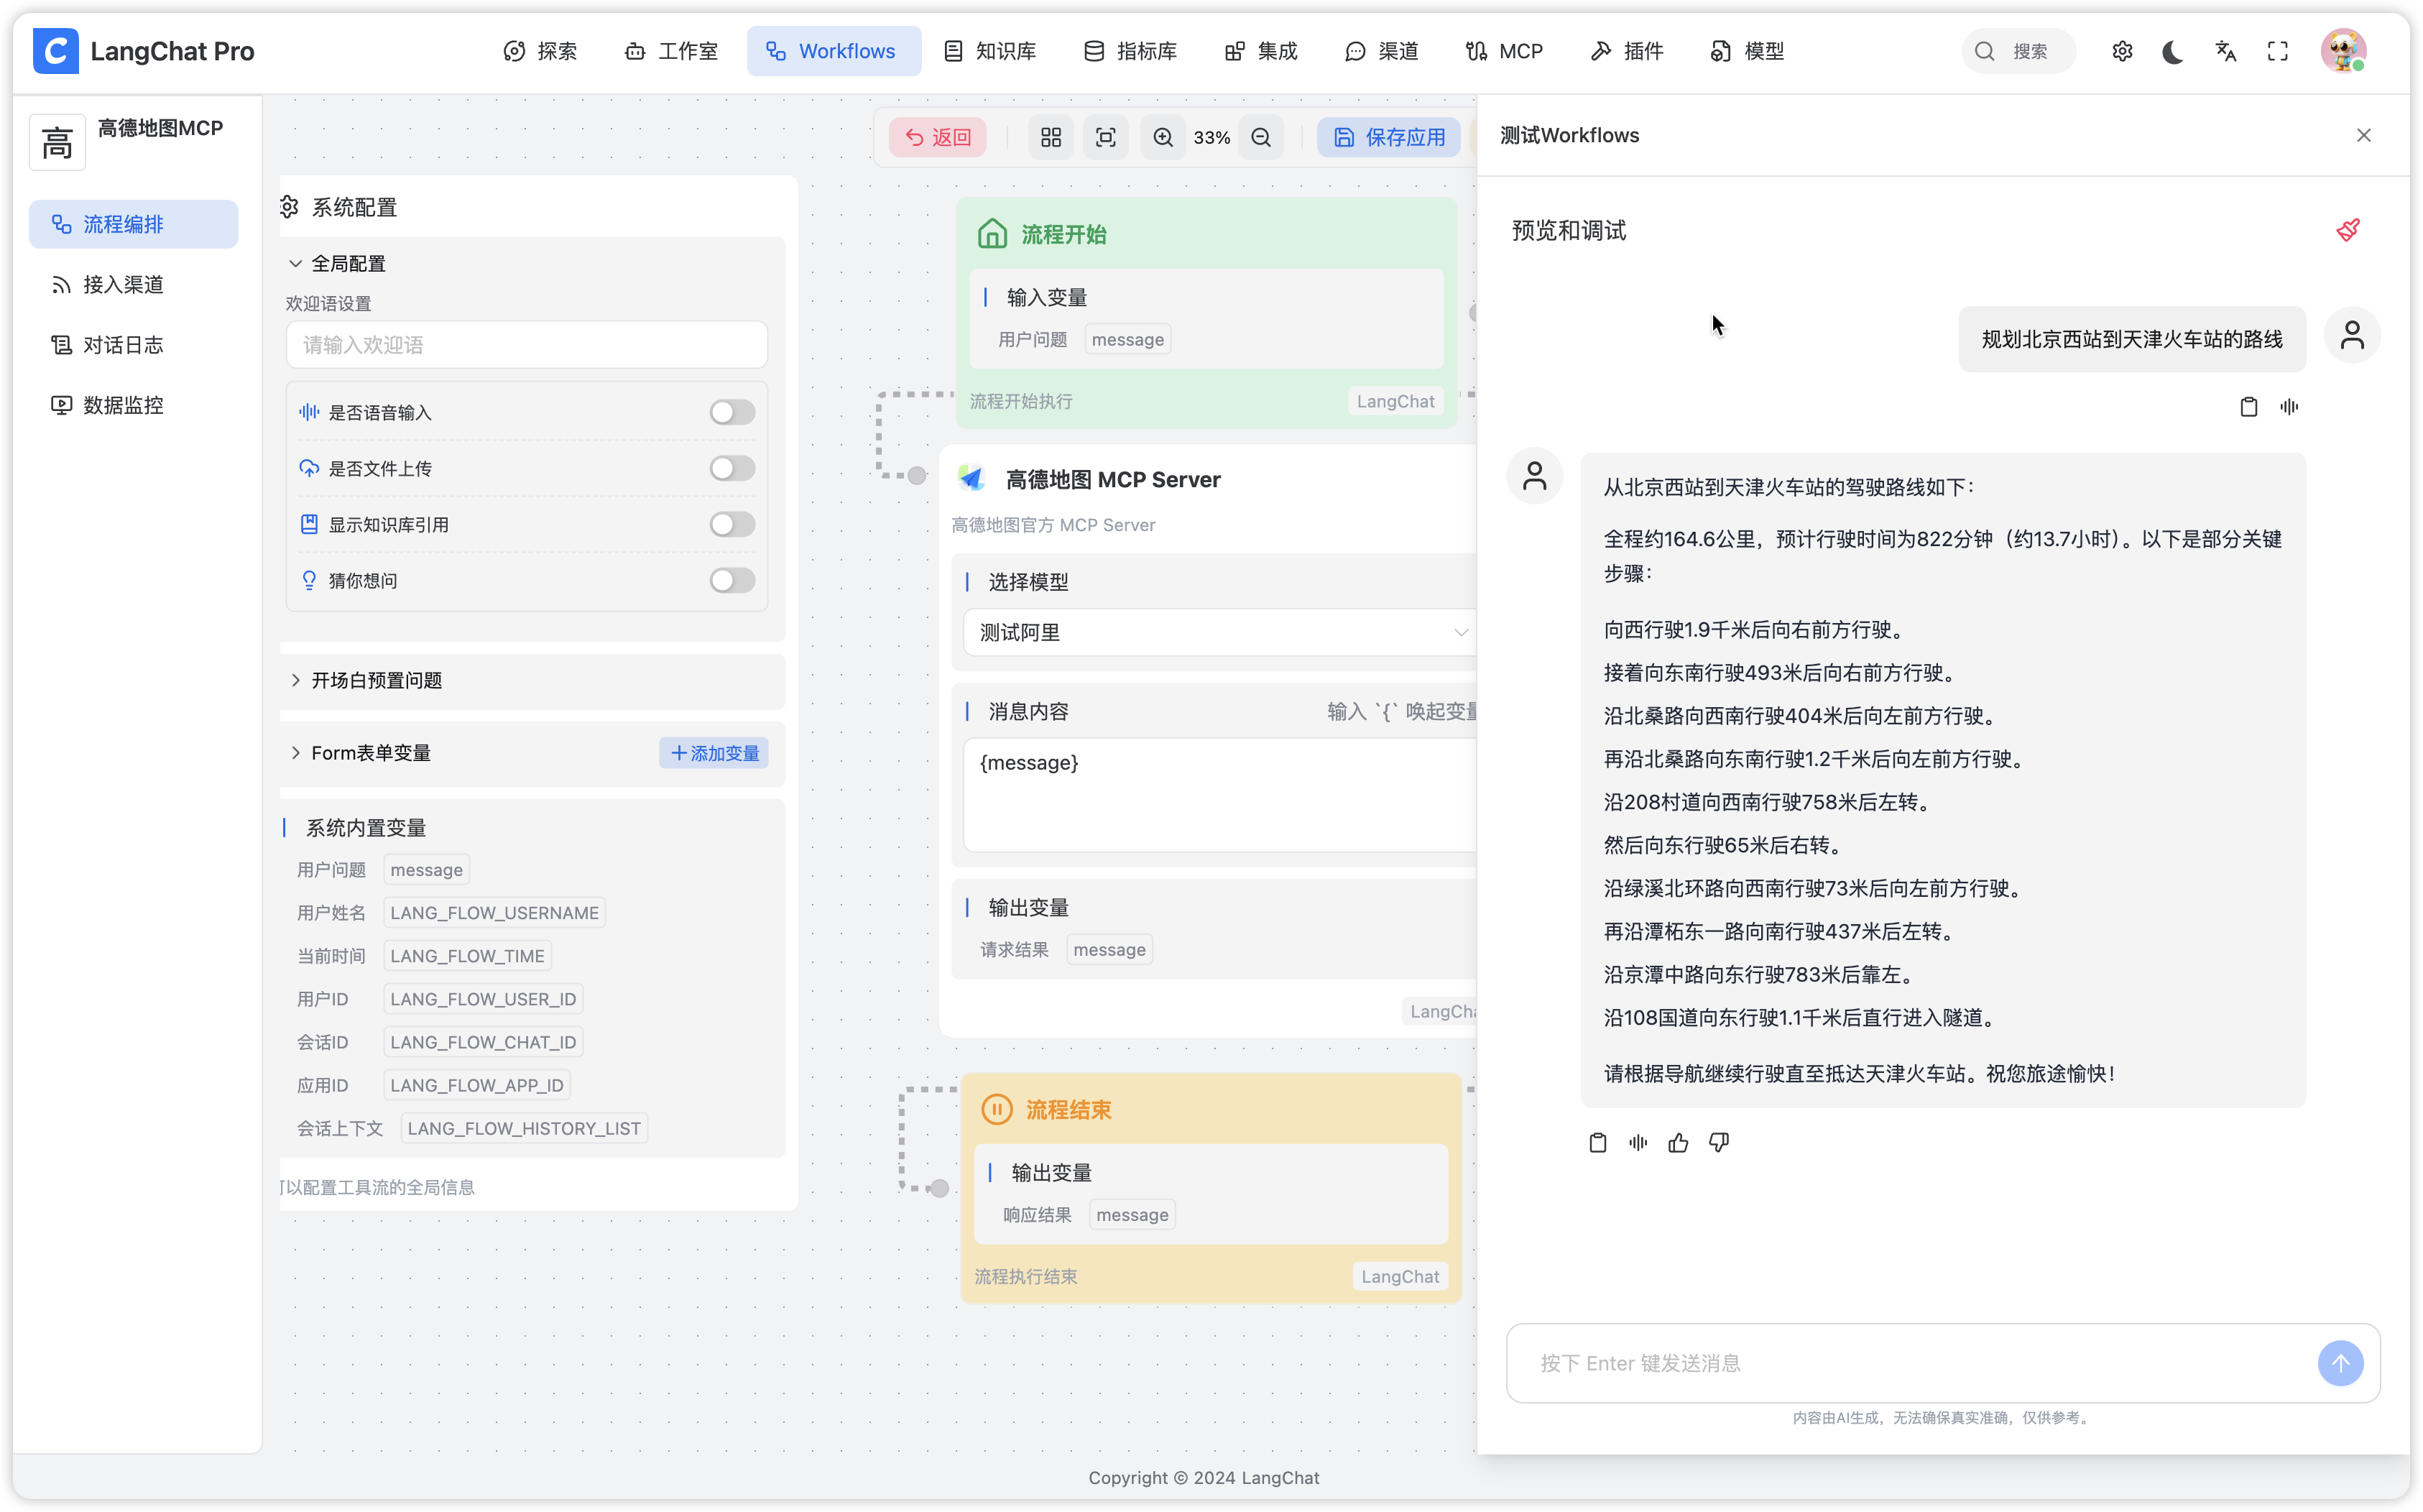Select 对话日志 in the left sidebar
Image resolution: width=2423 pixels, height=1512 pixels.
(122, 345)
